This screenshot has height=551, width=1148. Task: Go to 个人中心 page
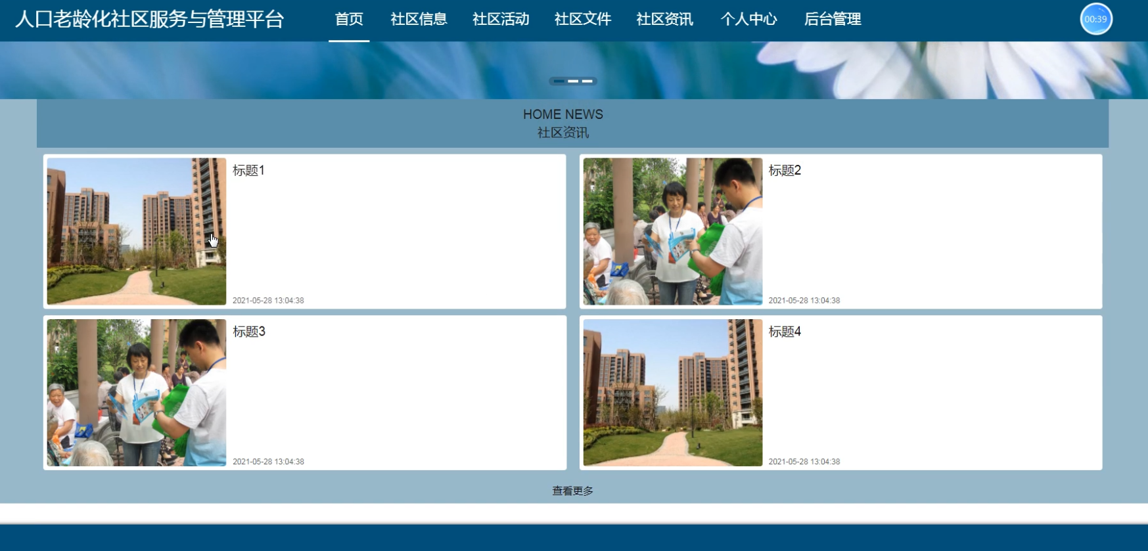pyautogui.click(x=748, y=20)
